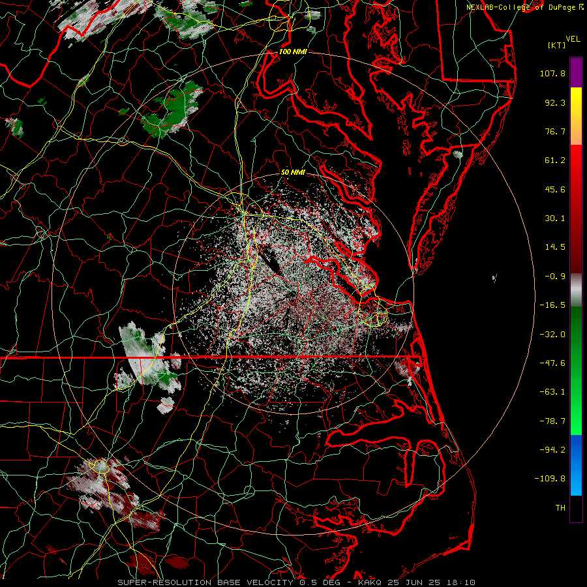Click the yellow segment of velocity color bar

click(576, 100)
